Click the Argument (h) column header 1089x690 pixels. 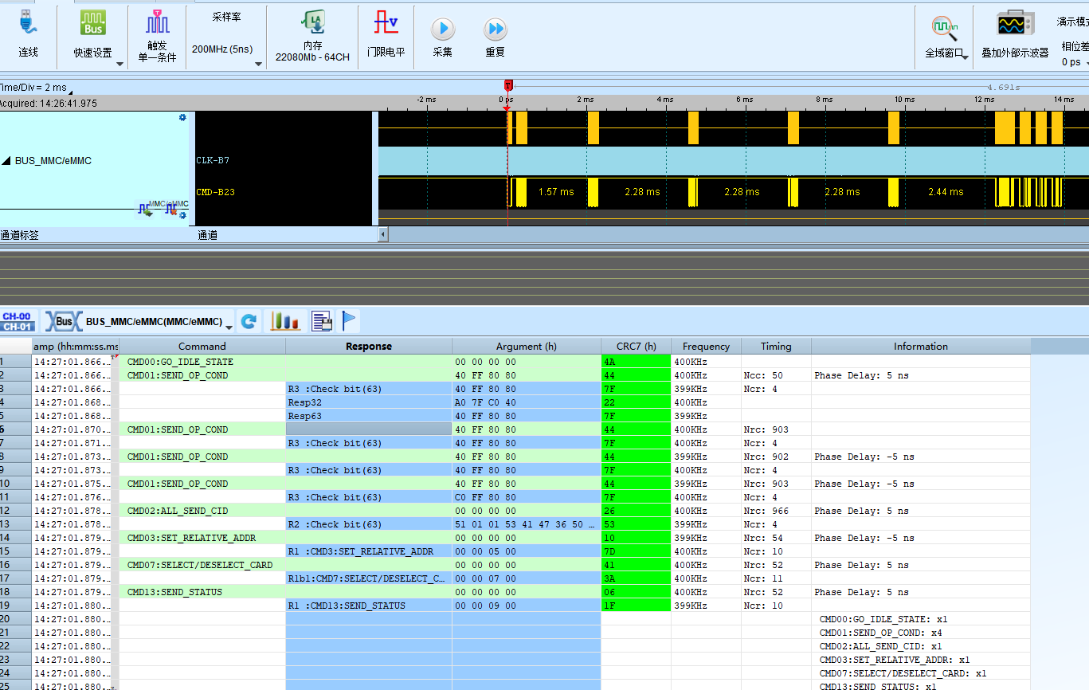pyautogui.click(x=527, y=346)
